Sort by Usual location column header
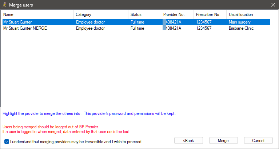Screen dimensions: 279x149 tap(248, 15)
